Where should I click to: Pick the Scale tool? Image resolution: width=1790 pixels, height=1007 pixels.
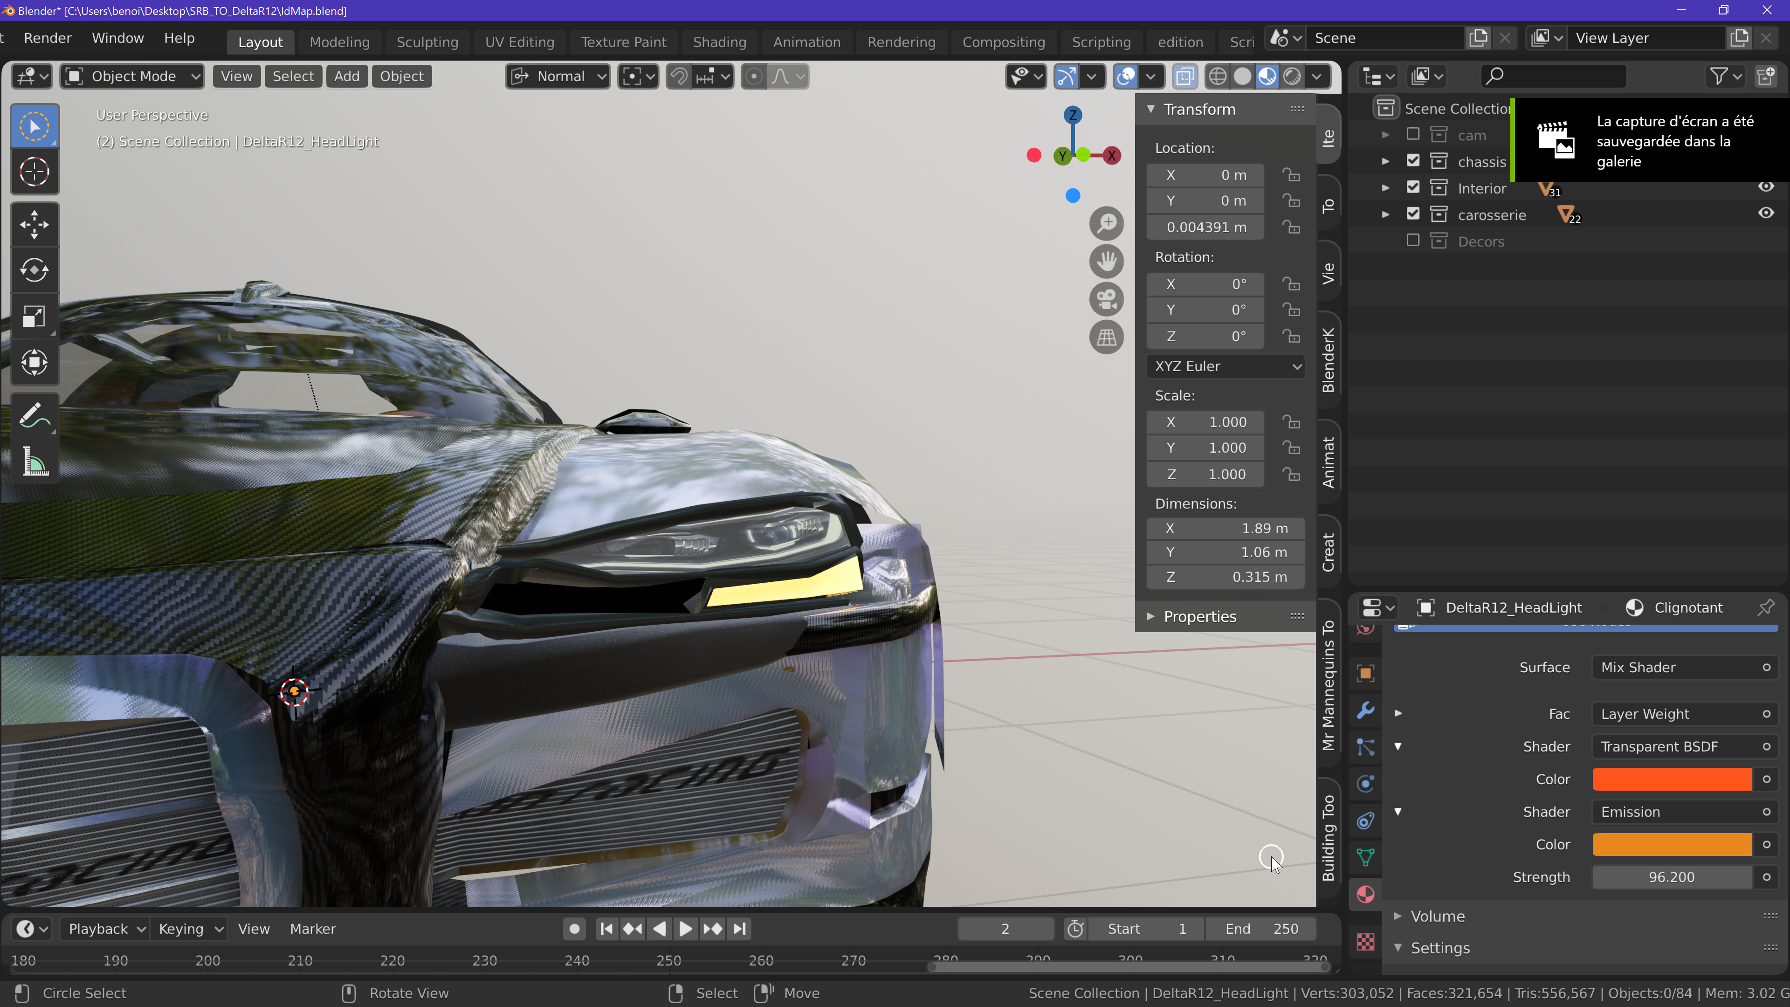click(x=34, y=317)
